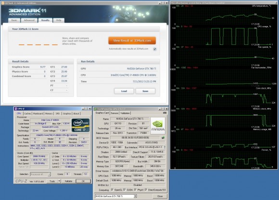Toggle the PhysX computing checkbox
The image size is (279, 200).
pyautogui.click(x=135, y=190)
